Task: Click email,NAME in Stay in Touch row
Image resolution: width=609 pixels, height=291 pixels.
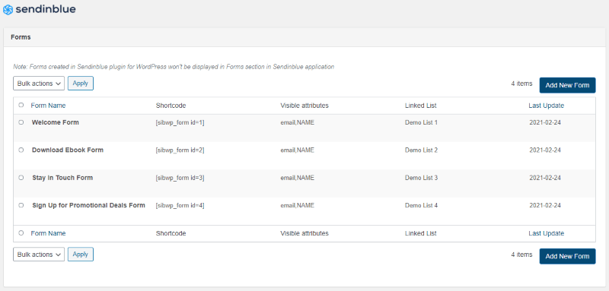Action: (x=297, y=178)
